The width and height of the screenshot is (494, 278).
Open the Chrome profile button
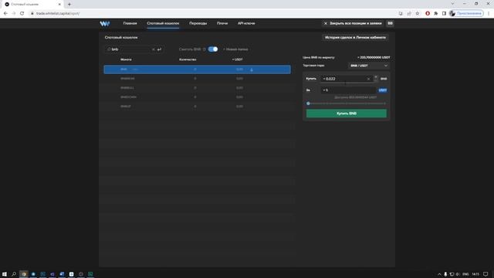tap(466, 14)
